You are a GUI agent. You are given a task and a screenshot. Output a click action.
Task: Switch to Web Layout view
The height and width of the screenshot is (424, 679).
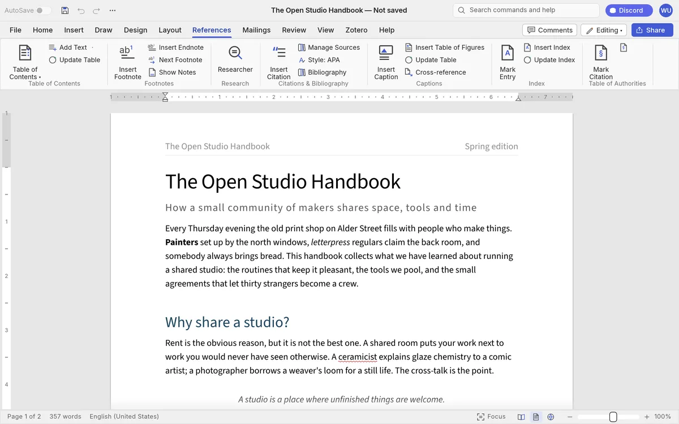coord(551,417)
